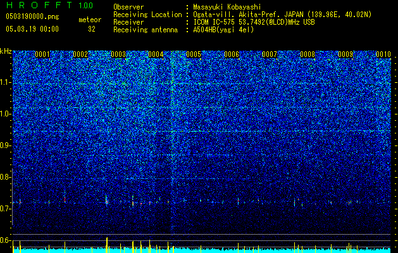Viewport: 398px width, 253px height.
Task: Click time marker 0004
Action: tap(156, 54)
